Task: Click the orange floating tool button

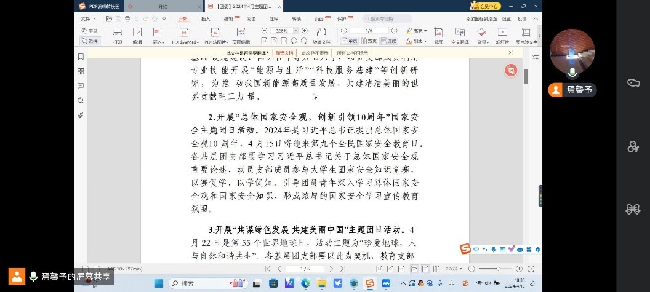Action: pyautogui.click(x=511, y=71)
